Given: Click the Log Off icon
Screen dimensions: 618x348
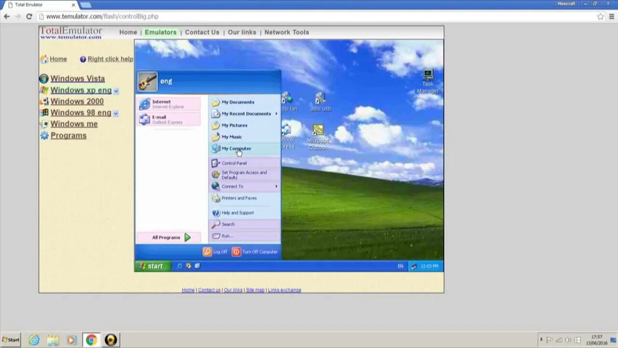Looking at the screenshot, I should (x=208, y=251).
